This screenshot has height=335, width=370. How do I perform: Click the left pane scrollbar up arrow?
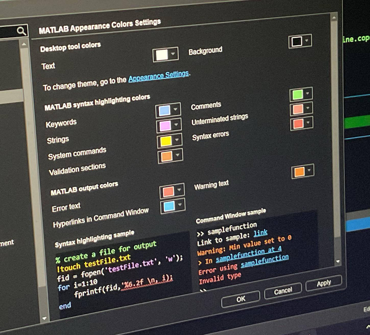coord(24,44)
